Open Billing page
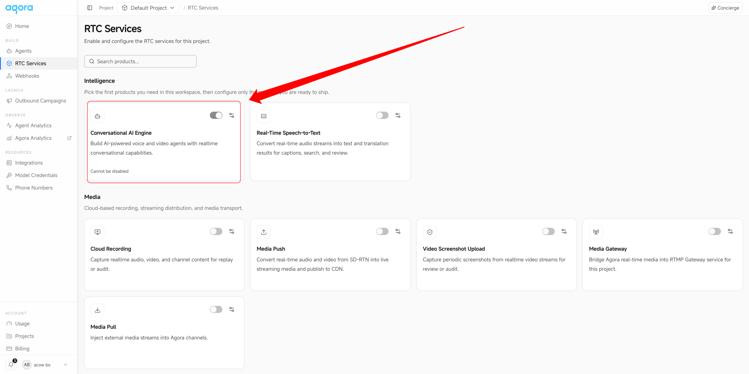This screenshot has width=749, height=374. pos(39,349)
